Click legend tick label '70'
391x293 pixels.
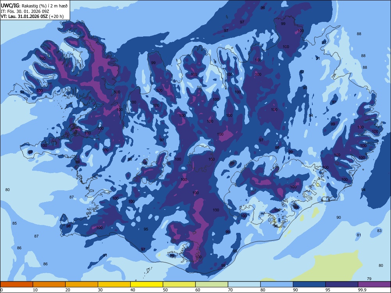(x=230, y=290)
